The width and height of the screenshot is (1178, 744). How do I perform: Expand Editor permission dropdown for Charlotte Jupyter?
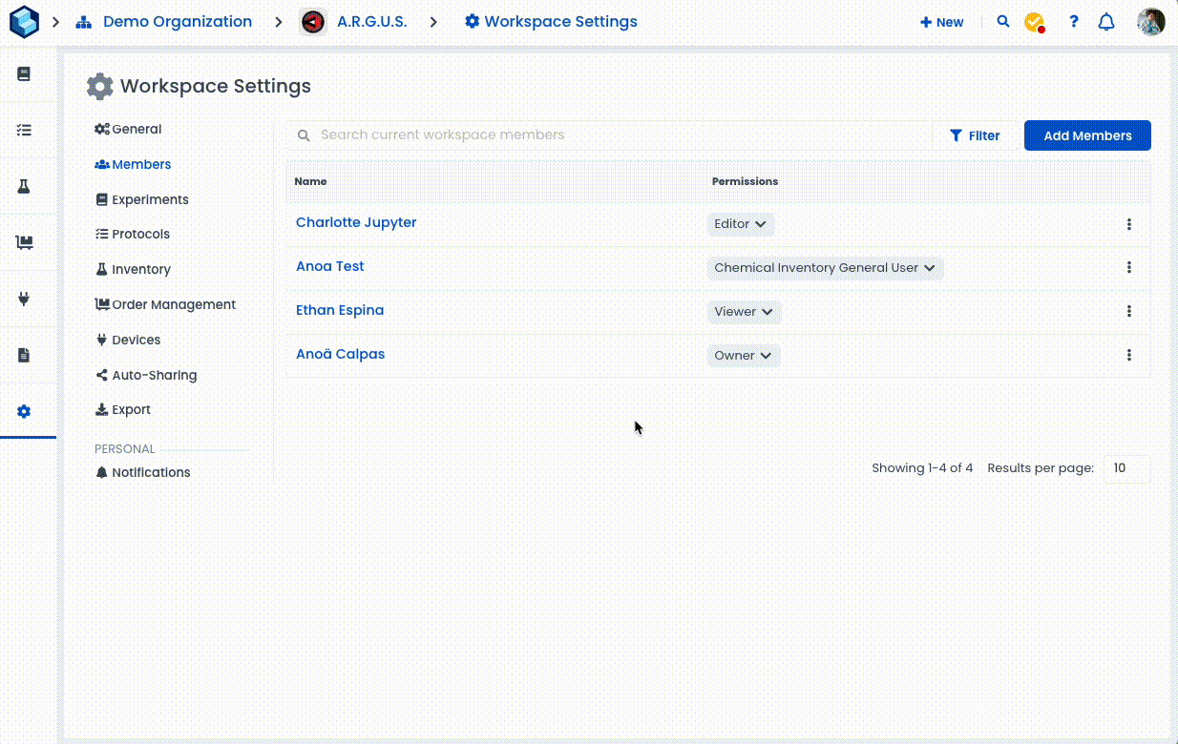741,224
